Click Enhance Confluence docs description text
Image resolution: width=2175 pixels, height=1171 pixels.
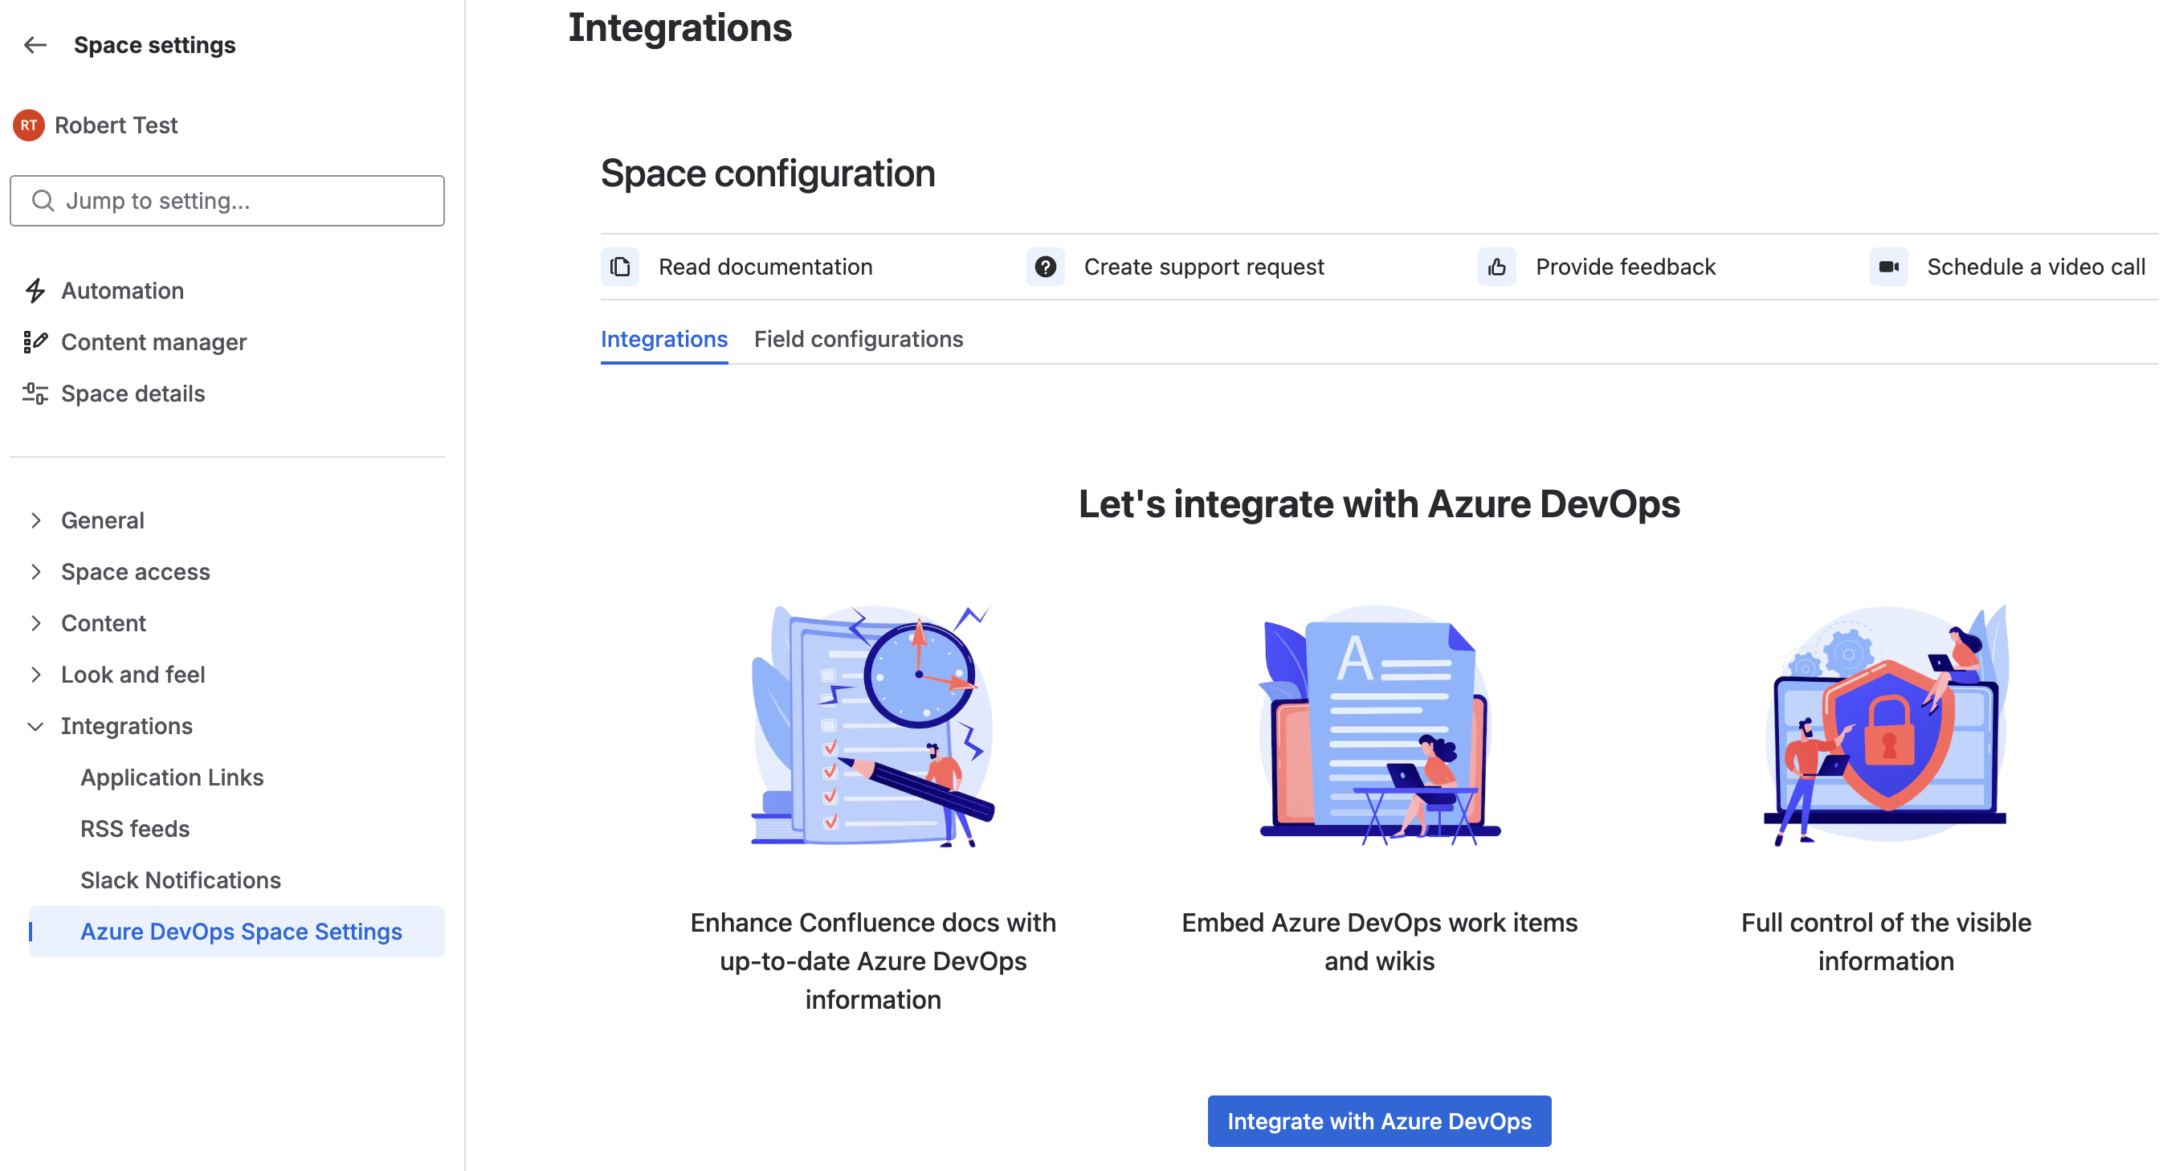[873, 961]
